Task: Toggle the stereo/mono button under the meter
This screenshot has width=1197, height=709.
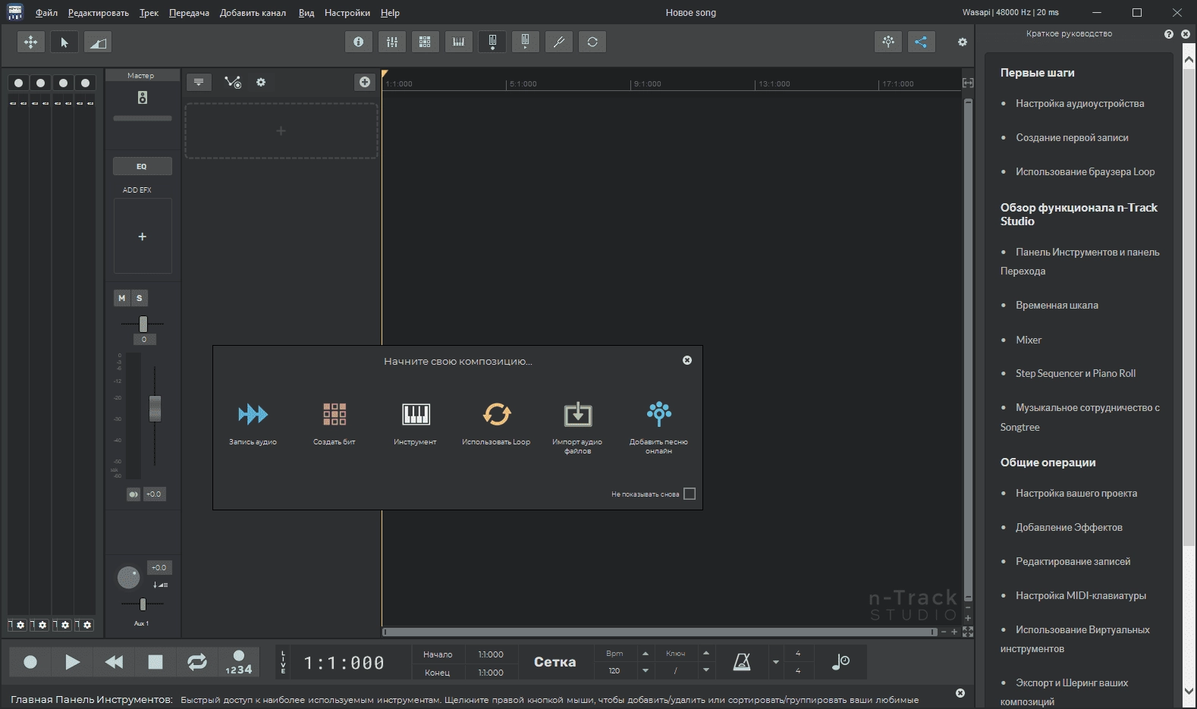Action: point(134,494)
